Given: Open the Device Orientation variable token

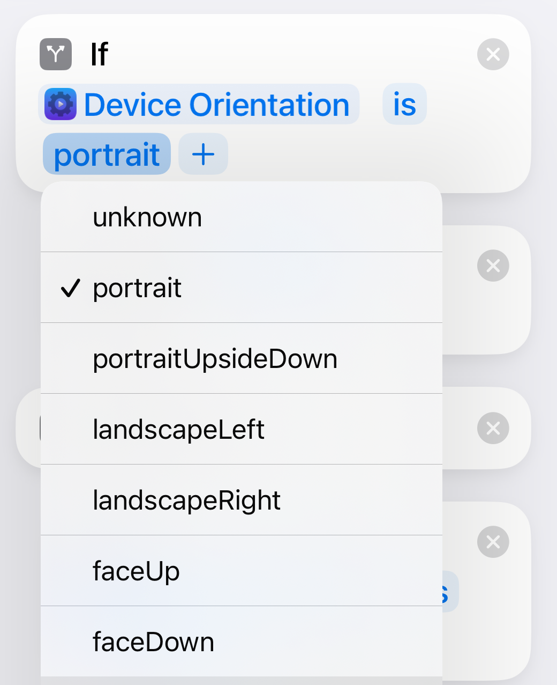Looking at the screenshot, I should pos(216,104).
